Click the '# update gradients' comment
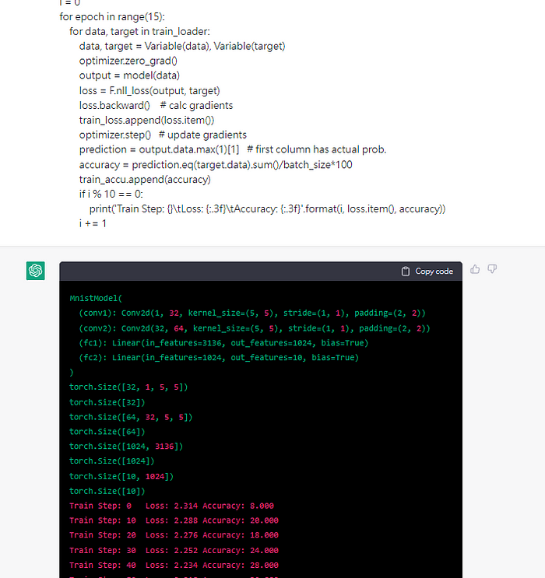This screenshot has width=545, height=578. click(202, 135)
